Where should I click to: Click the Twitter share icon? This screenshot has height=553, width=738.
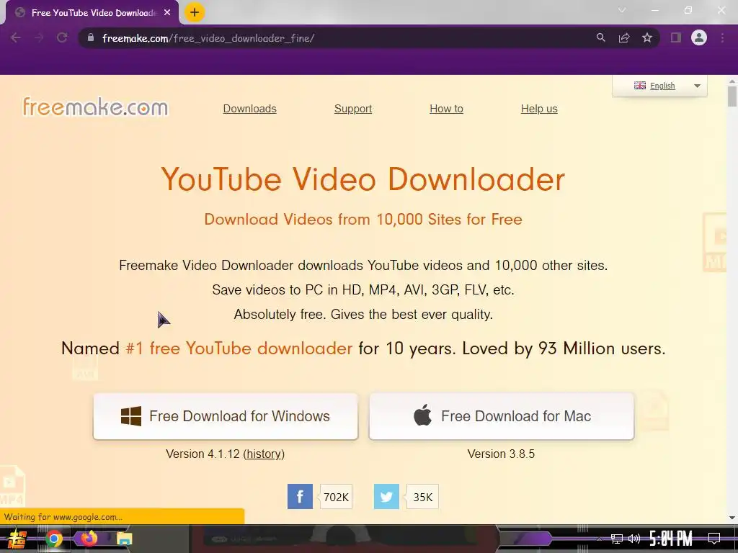tap(386, 497)
